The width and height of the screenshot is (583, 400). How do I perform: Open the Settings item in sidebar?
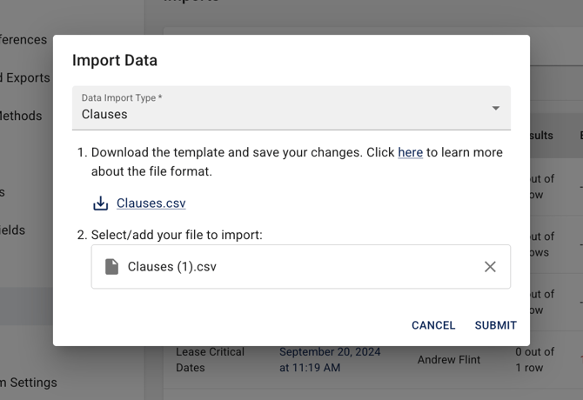point(29,383)
